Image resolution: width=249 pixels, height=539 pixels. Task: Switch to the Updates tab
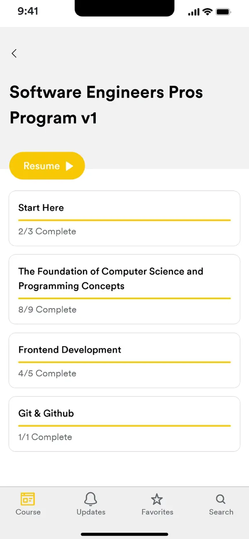pyautogui.click(x=91, y=504)
